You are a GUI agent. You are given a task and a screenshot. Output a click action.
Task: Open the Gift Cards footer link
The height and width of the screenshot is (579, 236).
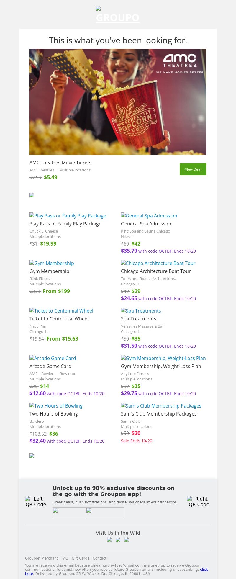tap(80, 558)
